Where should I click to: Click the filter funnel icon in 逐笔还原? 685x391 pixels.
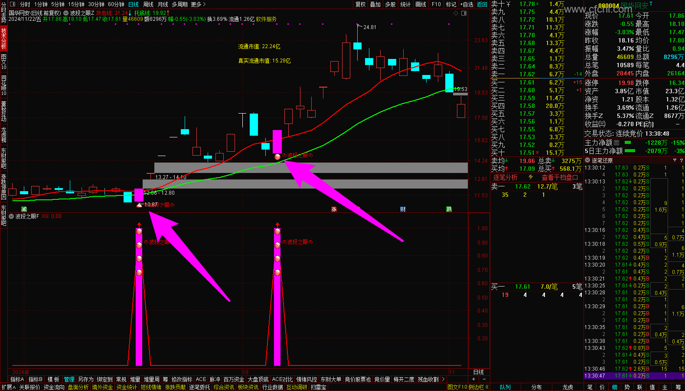click(x=675, y=160)
